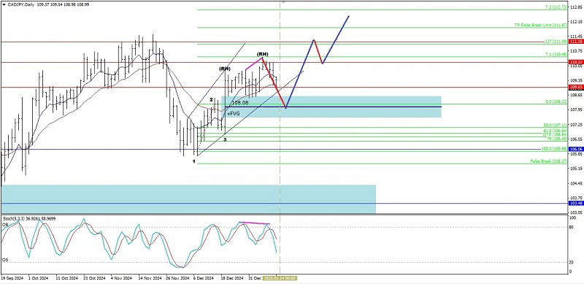Select the Stoch(5,3,3) indicator label
This screenshot has width=584, height=284.
pos(29,218)
